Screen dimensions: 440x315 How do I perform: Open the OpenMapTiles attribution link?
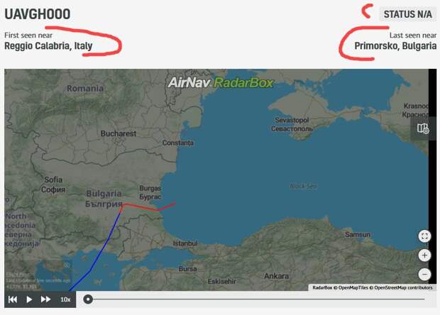pos(353,287)
